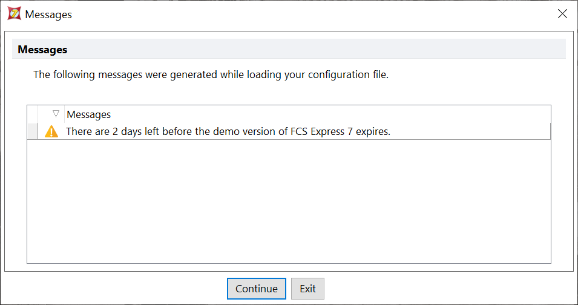Select the demo expiration warning message row
This screenshot has height=305, width=578.
click(228, 131)
